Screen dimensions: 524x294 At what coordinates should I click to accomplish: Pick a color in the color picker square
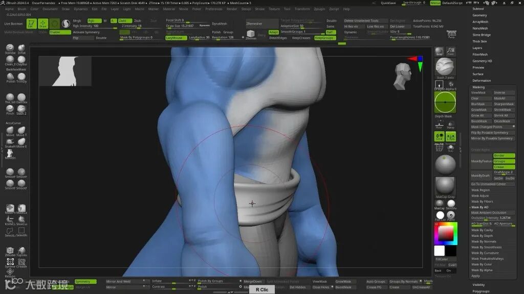(x=446, y=233)
